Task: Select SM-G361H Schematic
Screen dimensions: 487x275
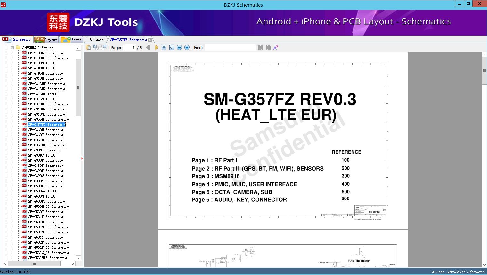Action: point(45,140)
